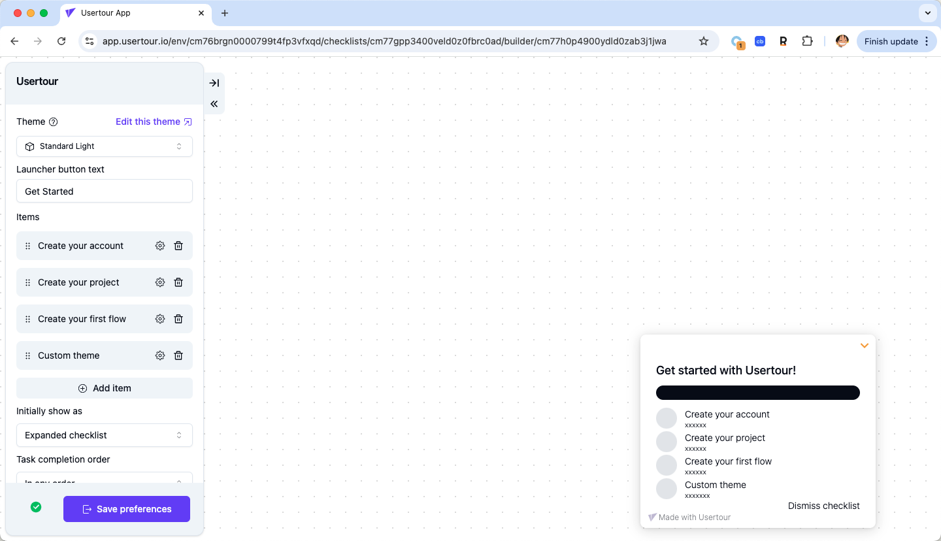The width and height of the screenshot is (941, 541).
Task: Add a new checklist item
Action: (x=105, y=388)
